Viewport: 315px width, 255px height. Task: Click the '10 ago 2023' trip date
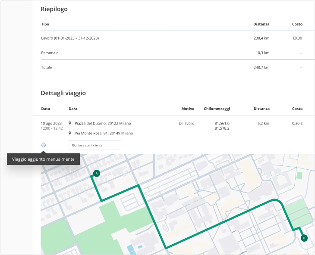click(51, 123)
